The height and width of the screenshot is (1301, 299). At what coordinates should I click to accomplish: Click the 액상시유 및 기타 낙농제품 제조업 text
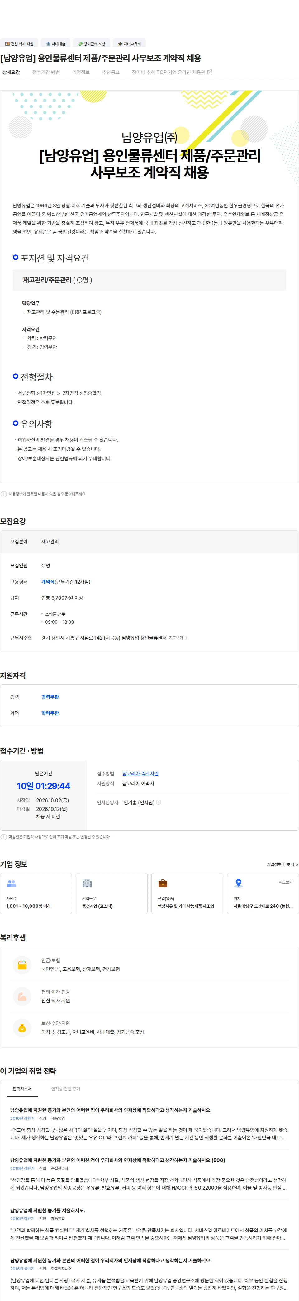click(186, 906)
